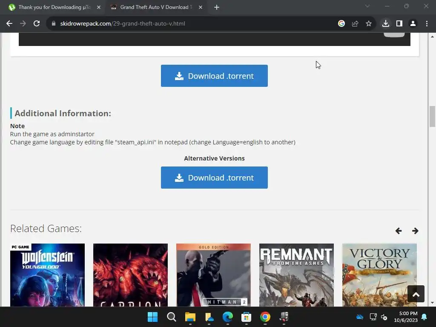436x327 pixels.
Task: Click the browser forward arrow
Action: click(x=23, y=24)
